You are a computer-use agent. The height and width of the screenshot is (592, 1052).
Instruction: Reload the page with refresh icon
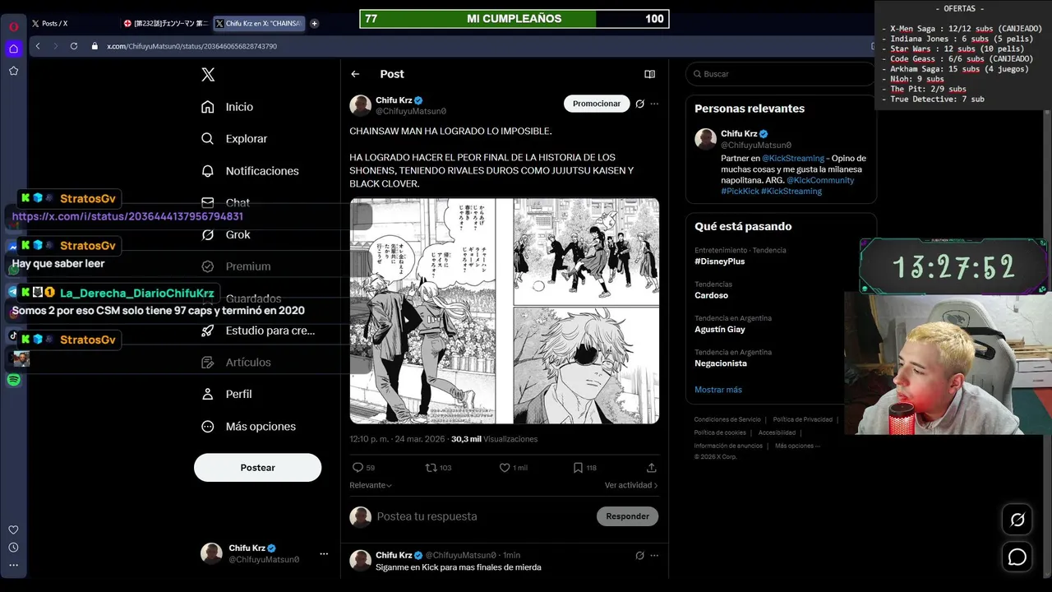(74, 46)
